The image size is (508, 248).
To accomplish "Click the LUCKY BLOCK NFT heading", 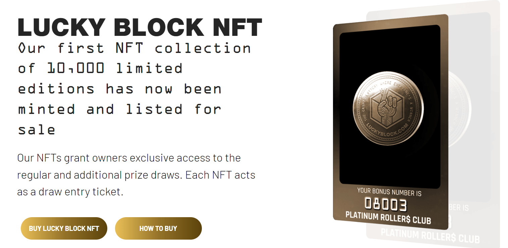I will 140,27.
